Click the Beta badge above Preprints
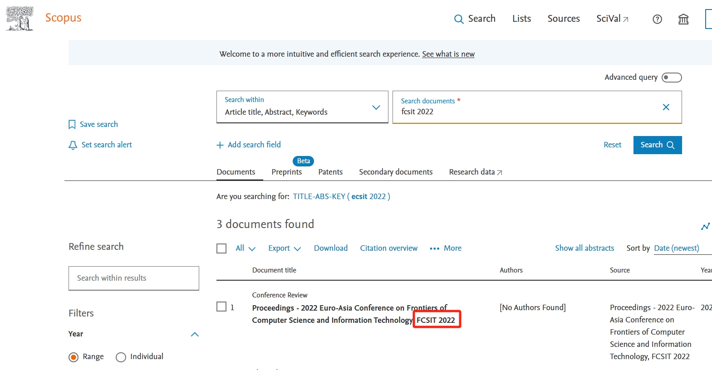712x370 pixels. [304, 161]
